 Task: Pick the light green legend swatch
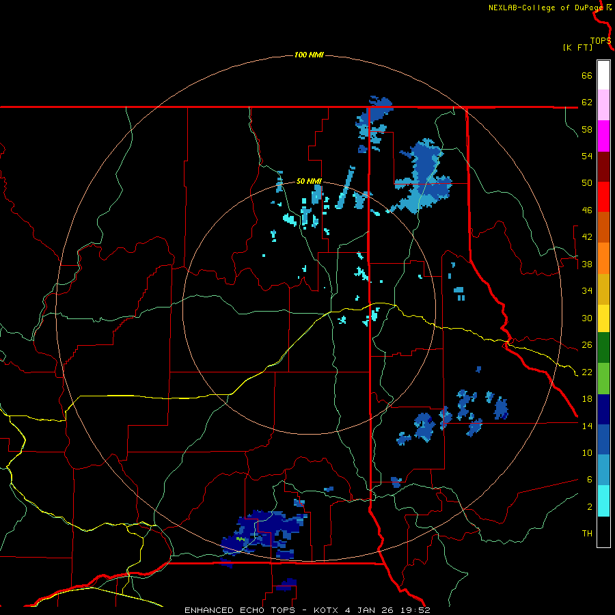pyautogui.click(x=603, y=379)
